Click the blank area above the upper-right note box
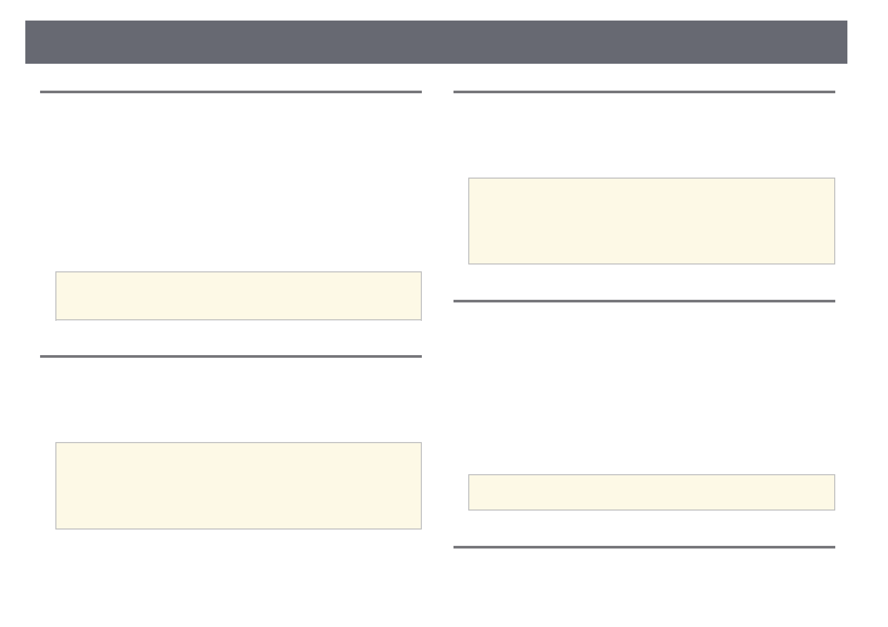 (644, 134)
